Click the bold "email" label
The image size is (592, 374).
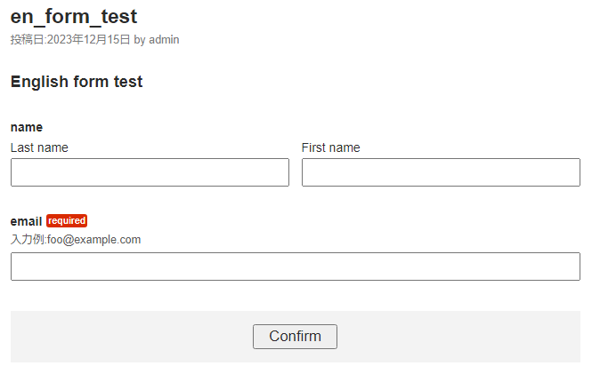[26, 221]
